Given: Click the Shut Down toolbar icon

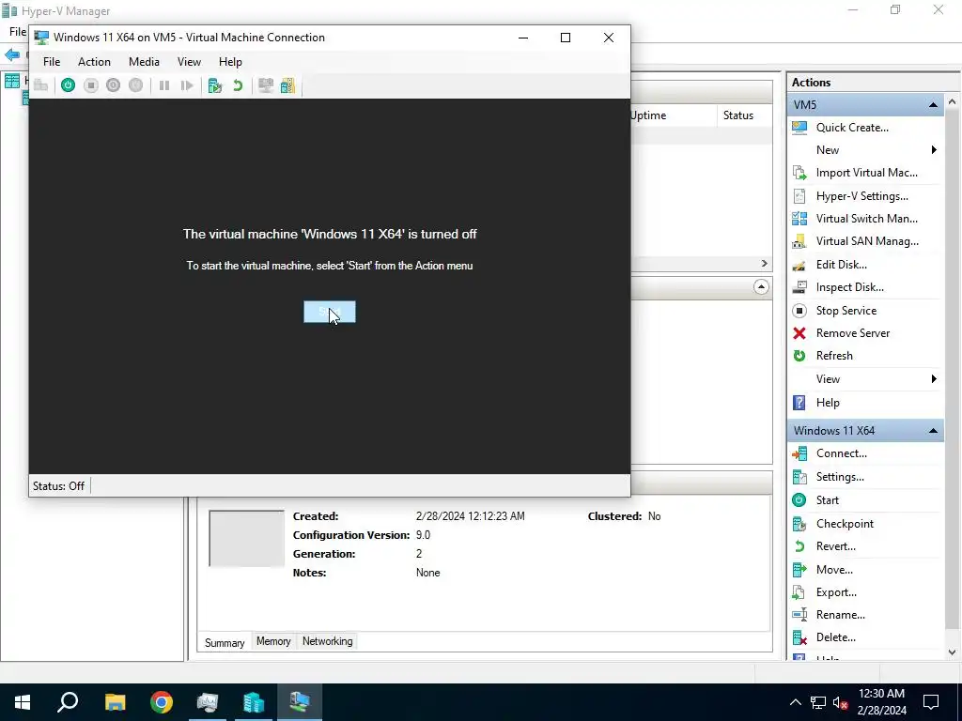Looking at the screenshot, I should click(x=113, y=85).
